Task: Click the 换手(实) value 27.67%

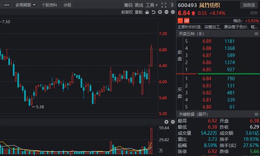Action: (x=251, y=145)
